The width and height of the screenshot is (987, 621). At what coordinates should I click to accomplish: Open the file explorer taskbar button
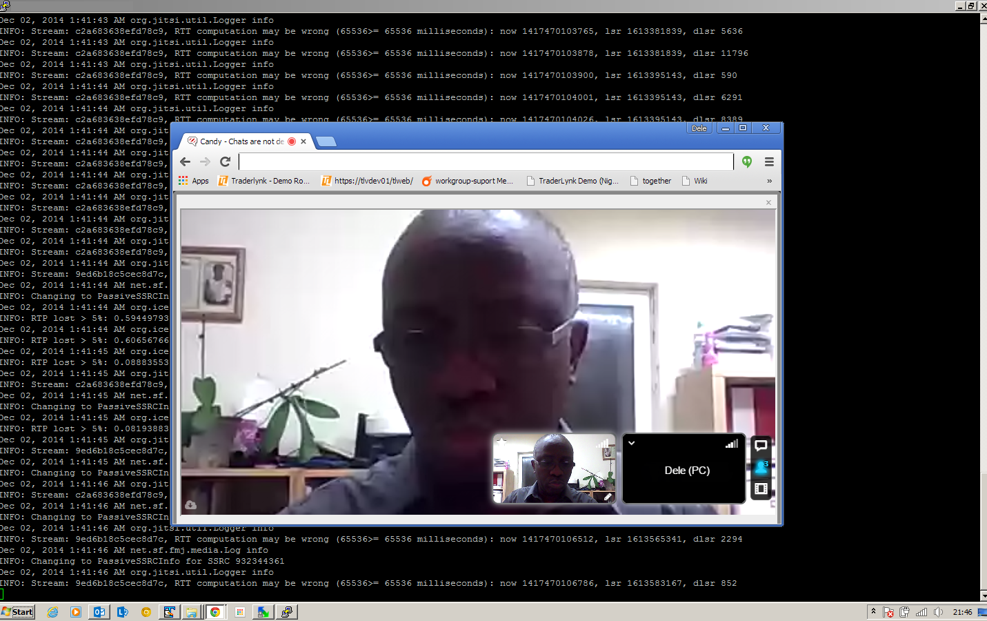[x=192, y=612]
